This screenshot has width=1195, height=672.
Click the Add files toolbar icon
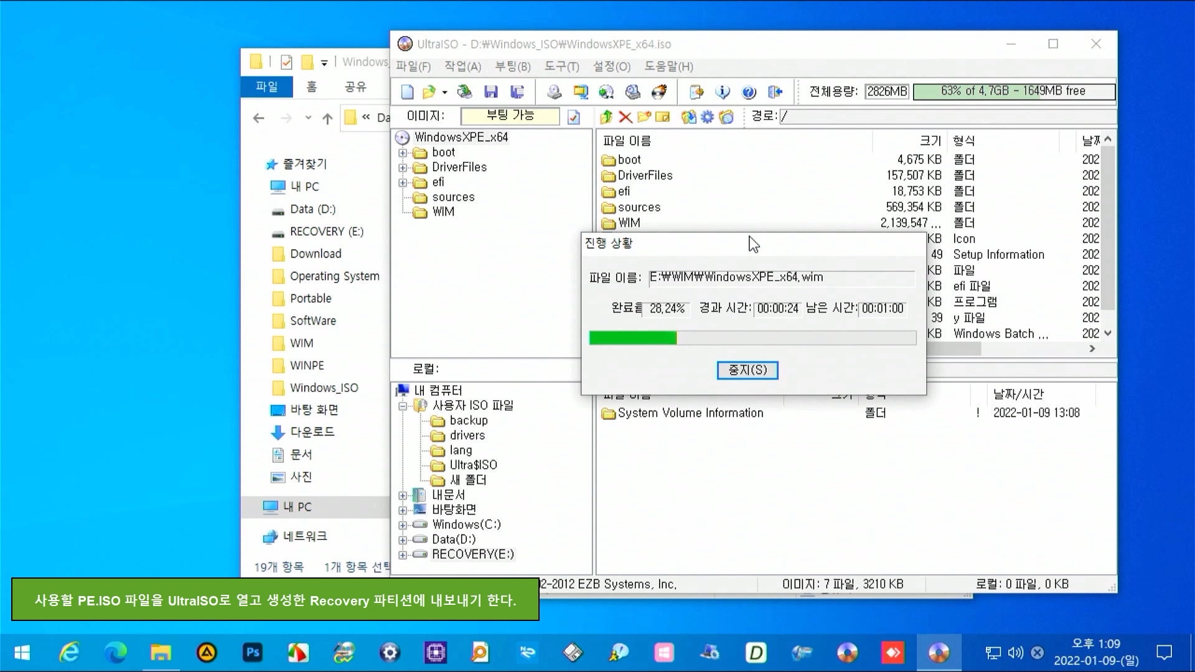[696, 92]
